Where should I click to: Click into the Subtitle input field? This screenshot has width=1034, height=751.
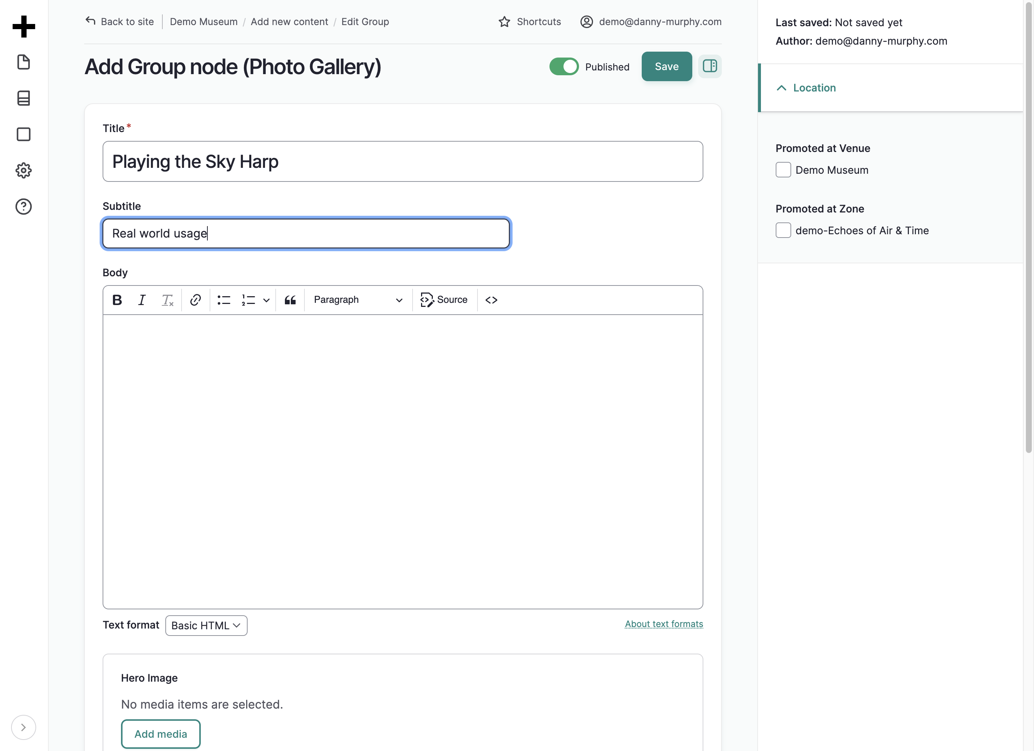pyautogui.click(x=306, y=233)
